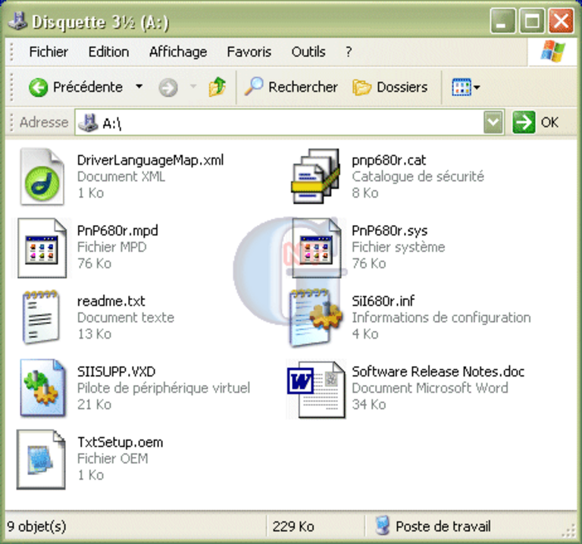This screenshot has width=582, height=544.
Task: Click file name Software Release Notes.doc
Action: [438, 371]
